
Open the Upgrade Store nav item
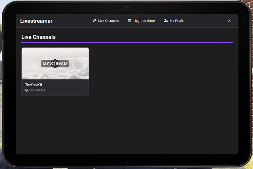[x=141, y=21]
